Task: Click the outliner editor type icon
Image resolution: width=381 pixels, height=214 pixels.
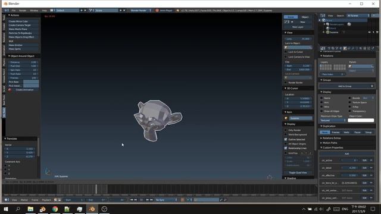Action: (x=323, y=15)
